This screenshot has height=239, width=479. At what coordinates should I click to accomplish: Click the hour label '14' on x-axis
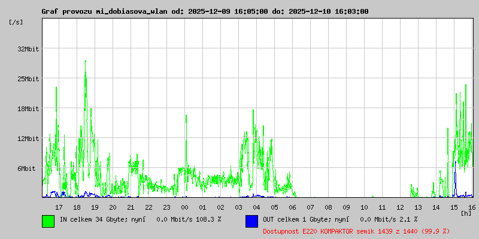point(436,207)
